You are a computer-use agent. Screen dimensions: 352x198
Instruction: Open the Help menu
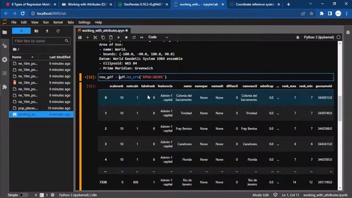pos(98,23)
